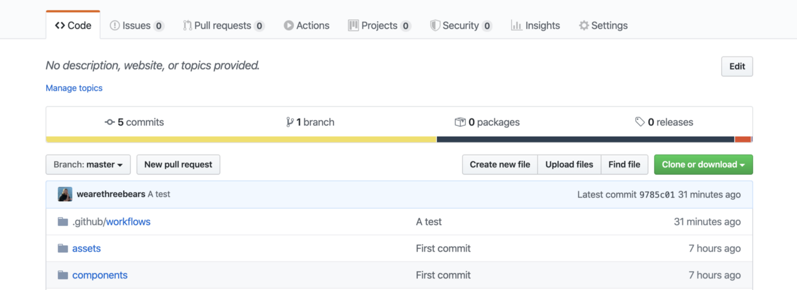Viewport: 797px width, 290px height.
Task: Expand the Clone or download menu
Action: (703, 165)
